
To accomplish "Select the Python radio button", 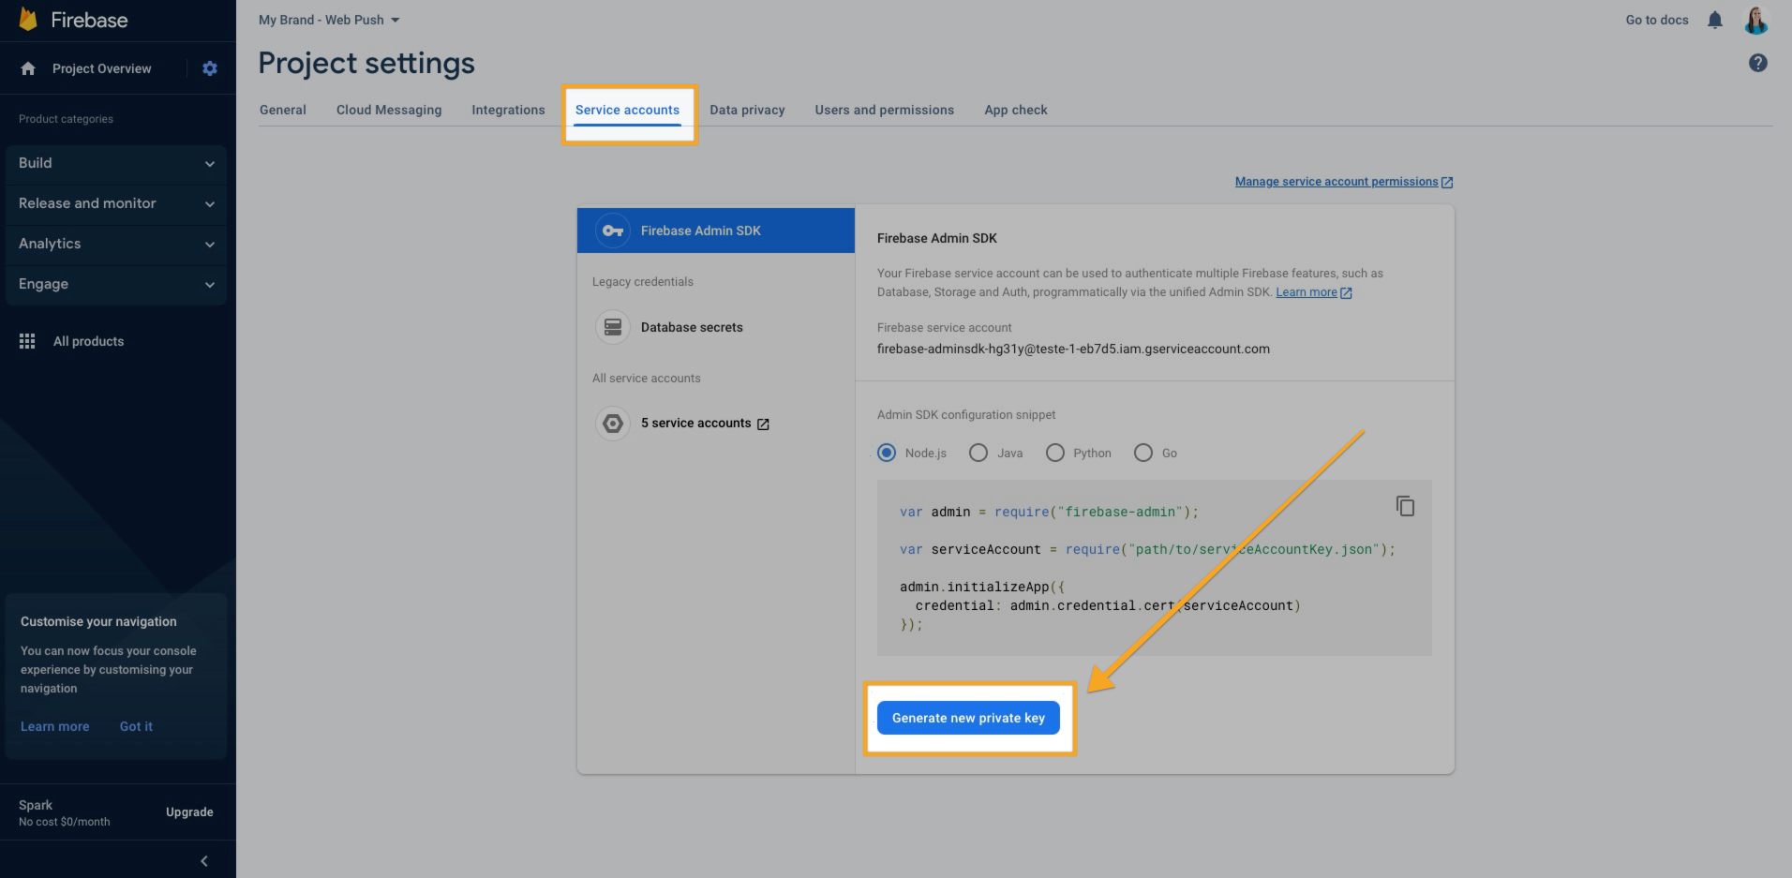I will 1055,453.
